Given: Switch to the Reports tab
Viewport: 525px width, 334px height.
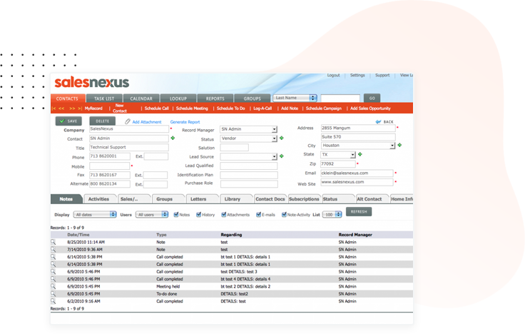Looking at the screenshot, I should click(x=215, y=98).
